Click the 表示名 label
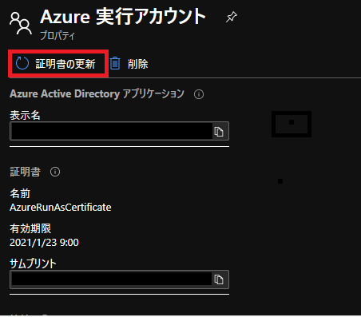The height and width of the screenshot is (317, 361). point(25,115)
